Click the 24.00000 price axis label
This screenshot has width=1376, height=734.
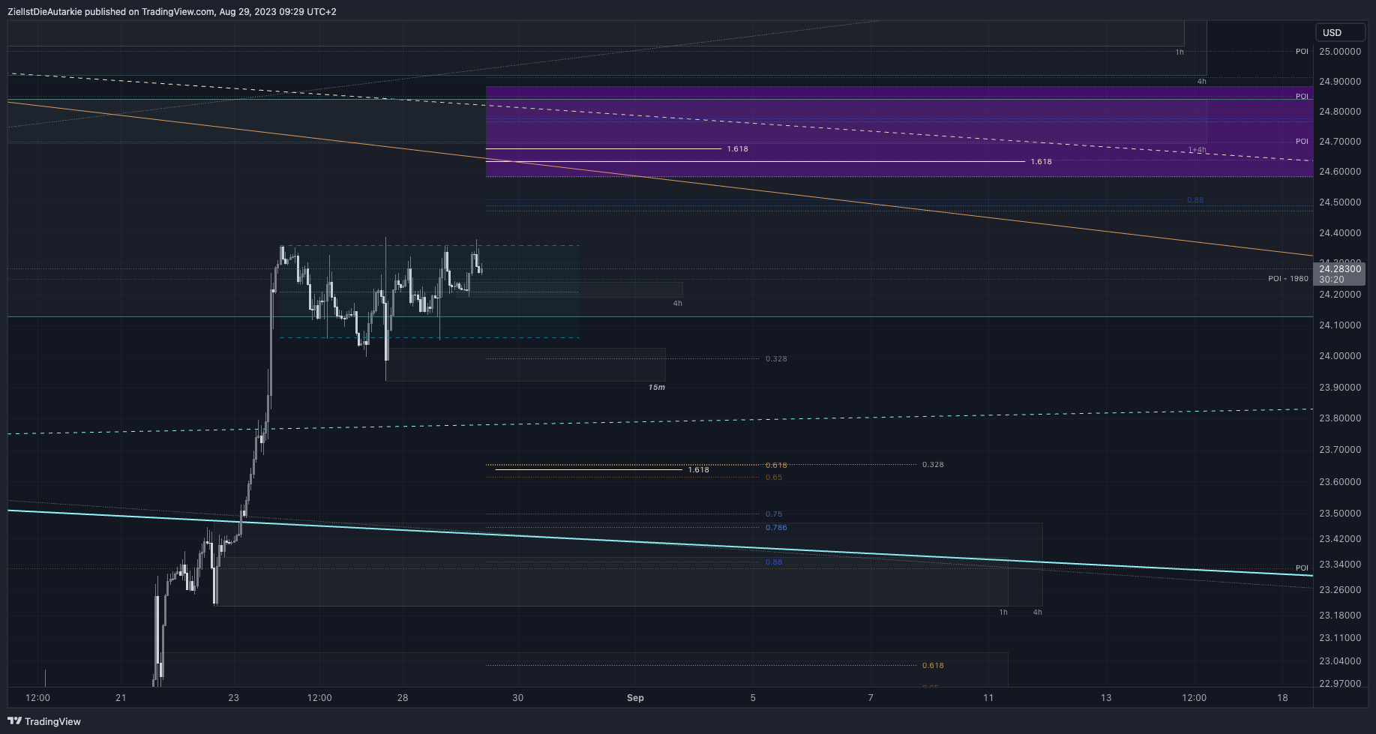click(1340, 356)
